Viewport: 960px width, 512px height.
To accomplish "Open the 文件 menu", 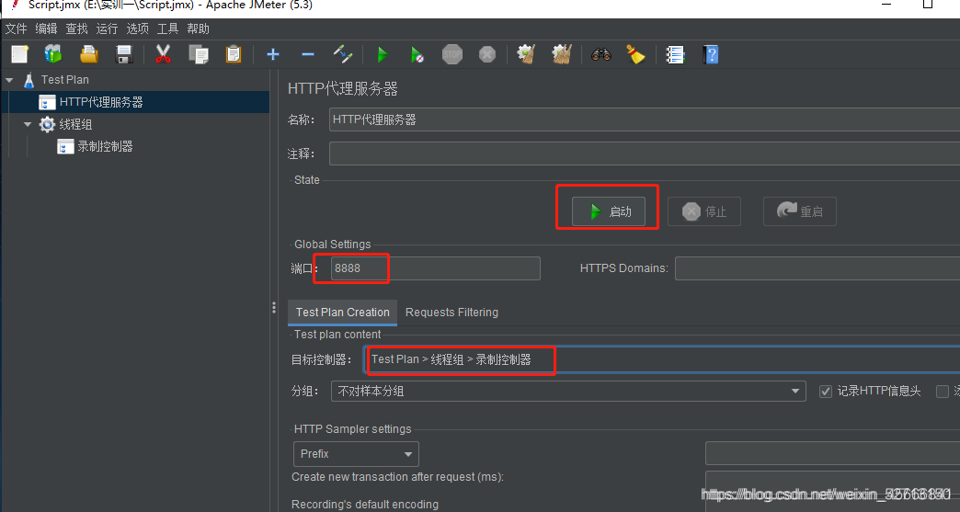I will 16,28.
